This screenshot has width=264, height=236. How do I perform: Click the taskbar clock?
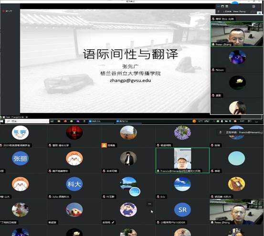242,121
